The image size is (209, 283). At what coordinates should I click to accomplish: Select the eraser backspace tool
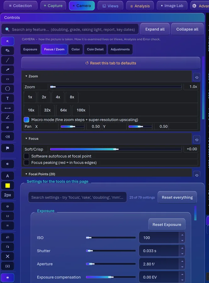click(x=8, y=137)
